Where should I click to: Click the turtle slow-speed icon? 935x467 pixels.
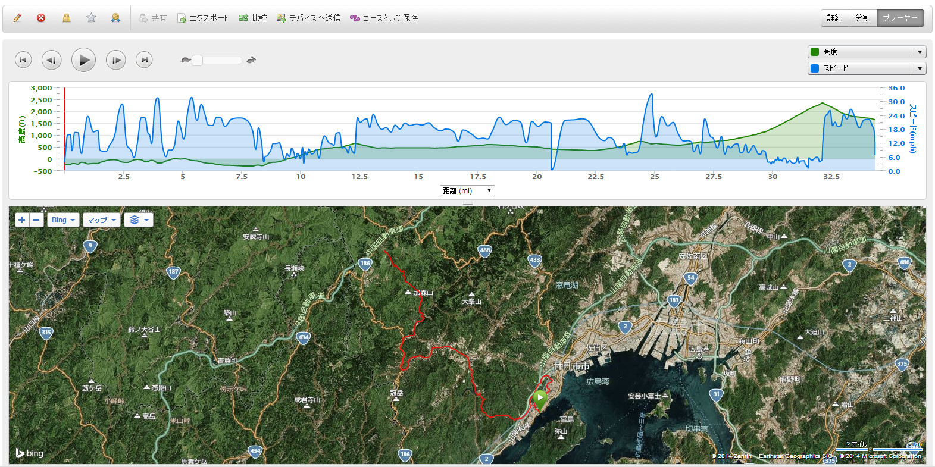click(x=186, y=60)
